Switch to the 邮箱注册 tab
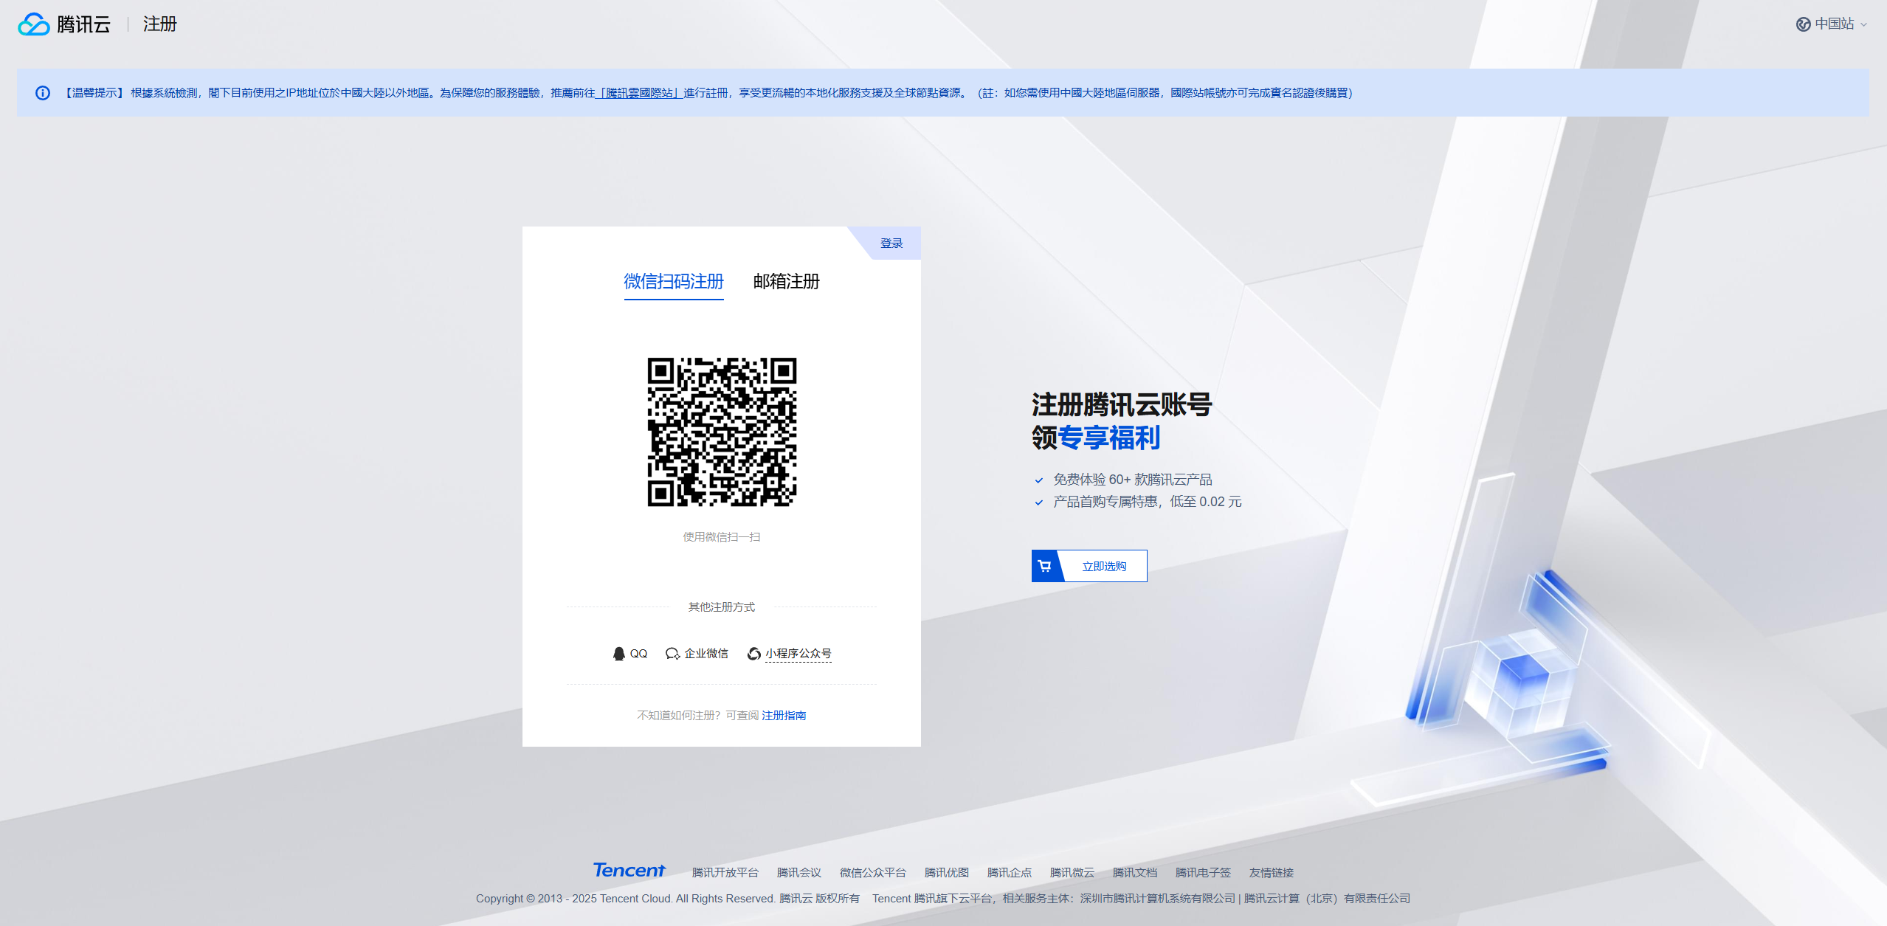 (786, 282)
